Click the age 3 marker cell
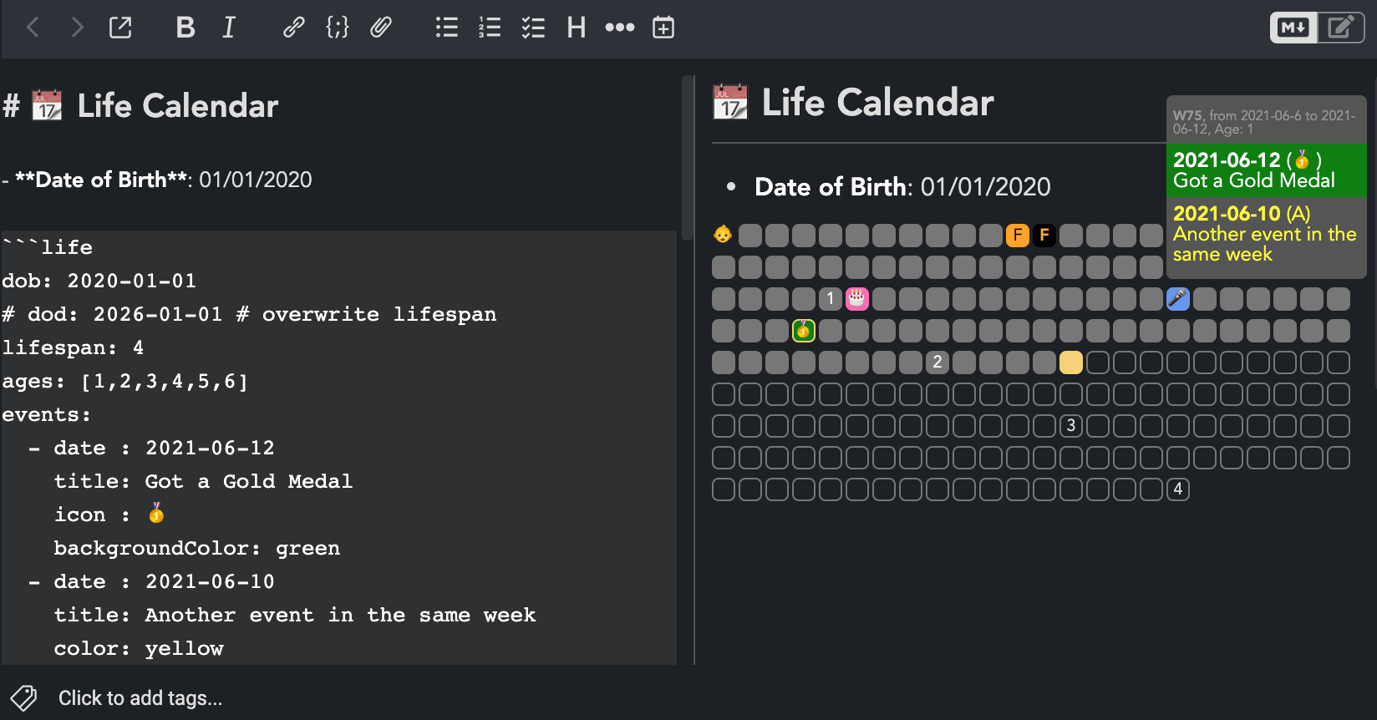Image resolution: width=1377 pixels, height=720 pixels. tap(1070, 425)
